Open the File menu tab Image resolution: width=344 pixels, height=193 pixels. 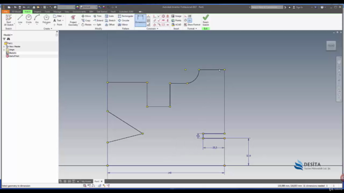[x=5, y=12]
